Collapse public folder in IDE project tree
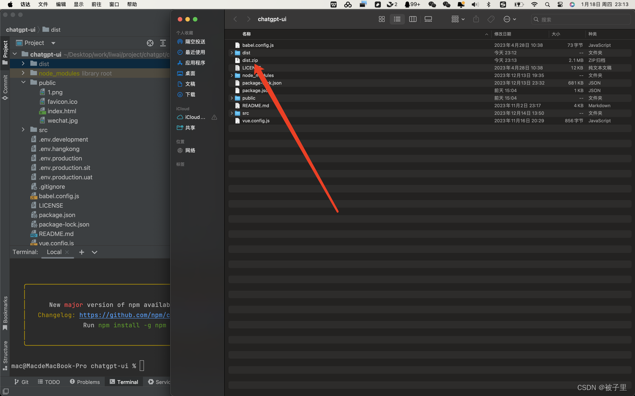635x396 pixels. tap(23, 82)
